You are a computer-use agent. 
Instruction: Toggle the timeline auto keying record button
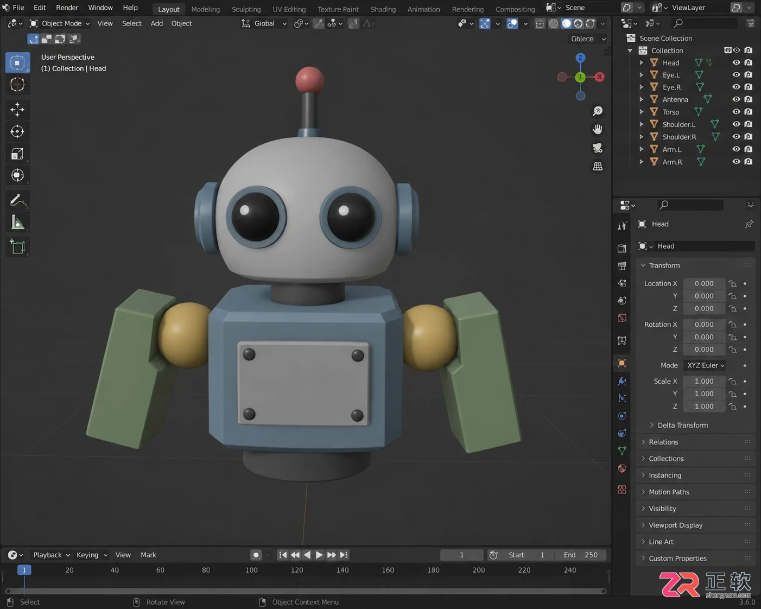point(256,555)
